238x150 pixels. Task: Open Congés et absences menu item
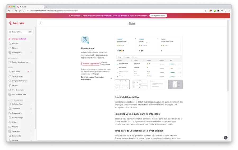(20, 81)
